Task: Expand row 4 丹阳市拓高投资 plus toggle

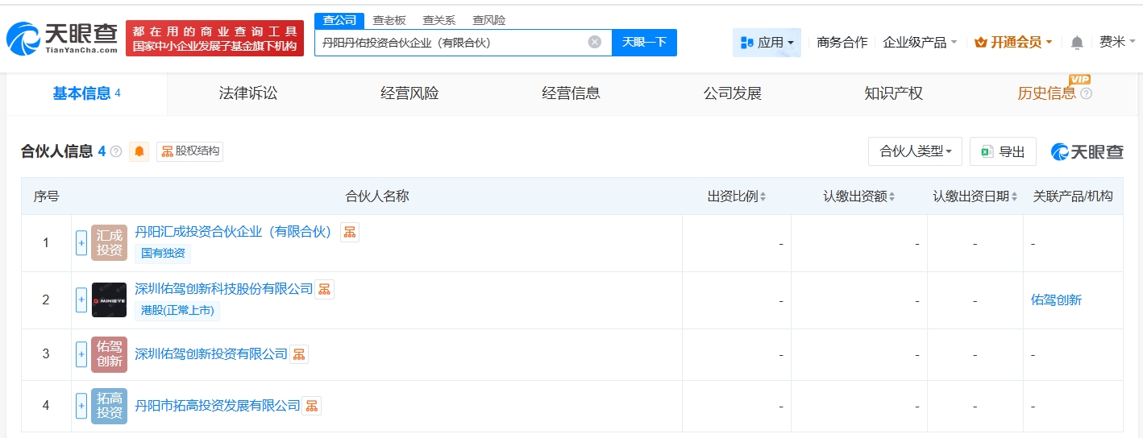Action: [81, 406]
